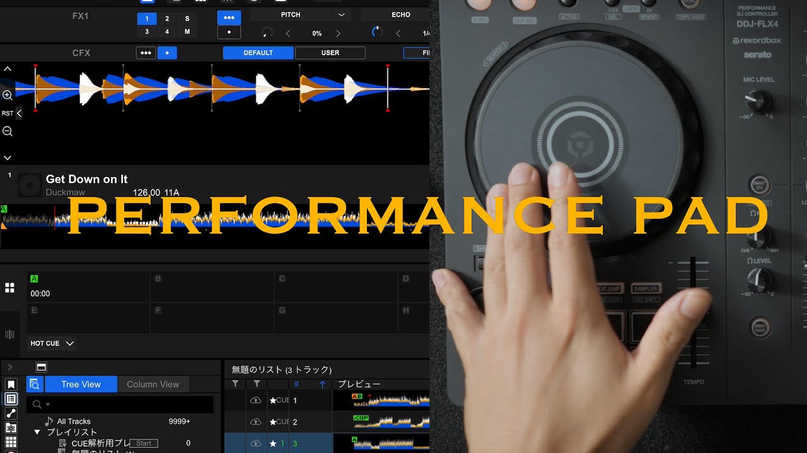
Task: Open the HOT CUE mode dropdown
Action: pyautogui.click(x=52, y=344)
